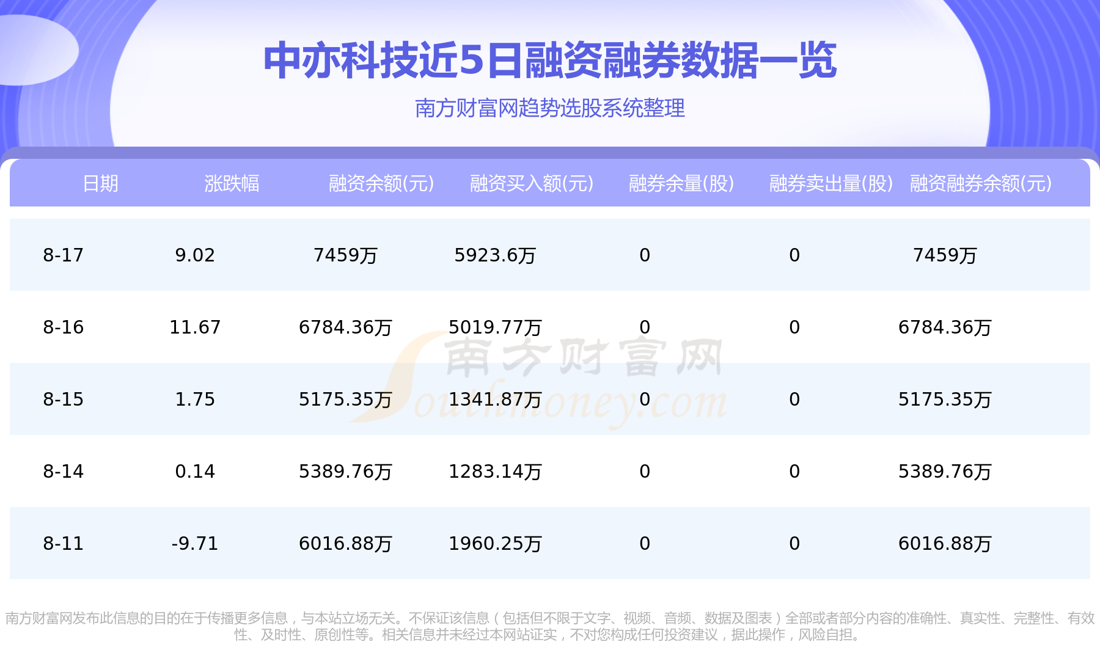
Task: Click the change value 9.02
Action: [x=195, y=255]
